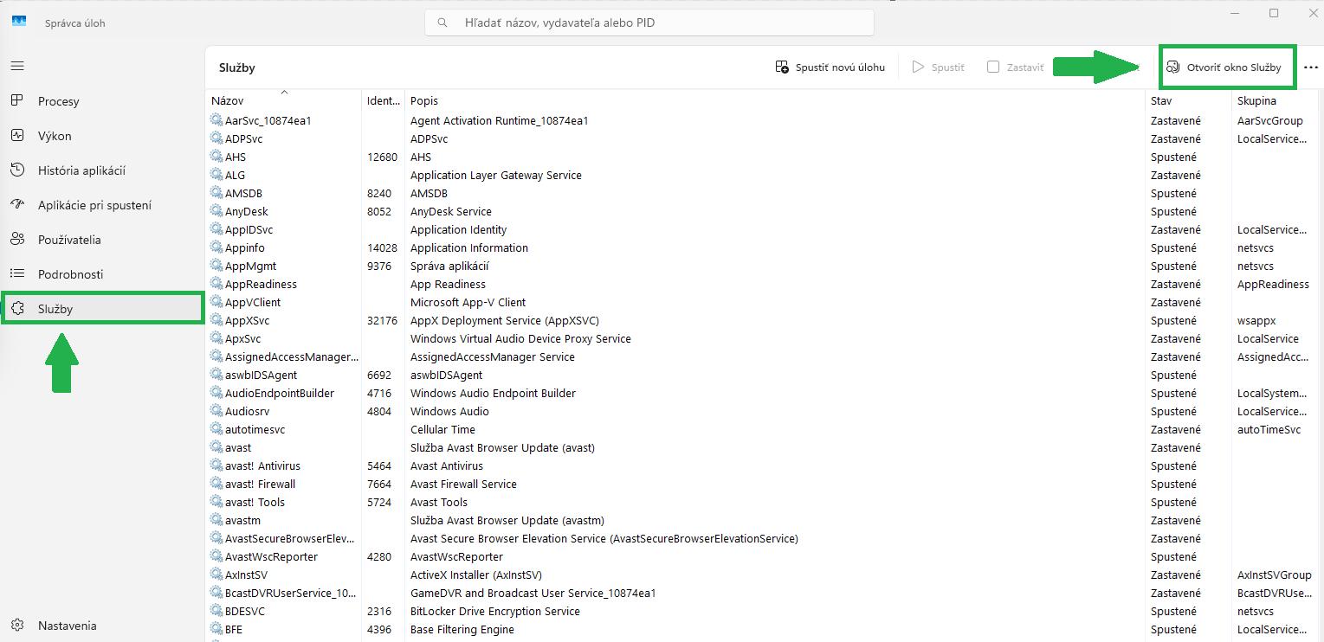1324x642 pixels.
Task: Open Nastavenia settings at bottom
Action: click(67, 626)
